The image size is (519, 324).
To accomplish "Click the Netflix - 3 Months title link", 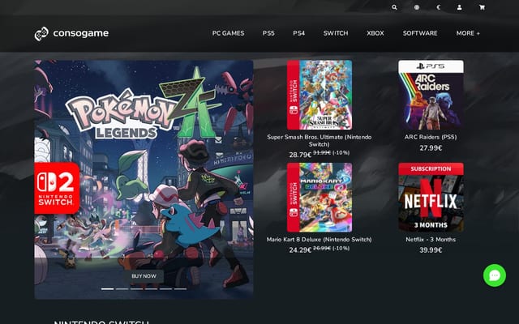I will pyautogui.click(x=431, y=240).
